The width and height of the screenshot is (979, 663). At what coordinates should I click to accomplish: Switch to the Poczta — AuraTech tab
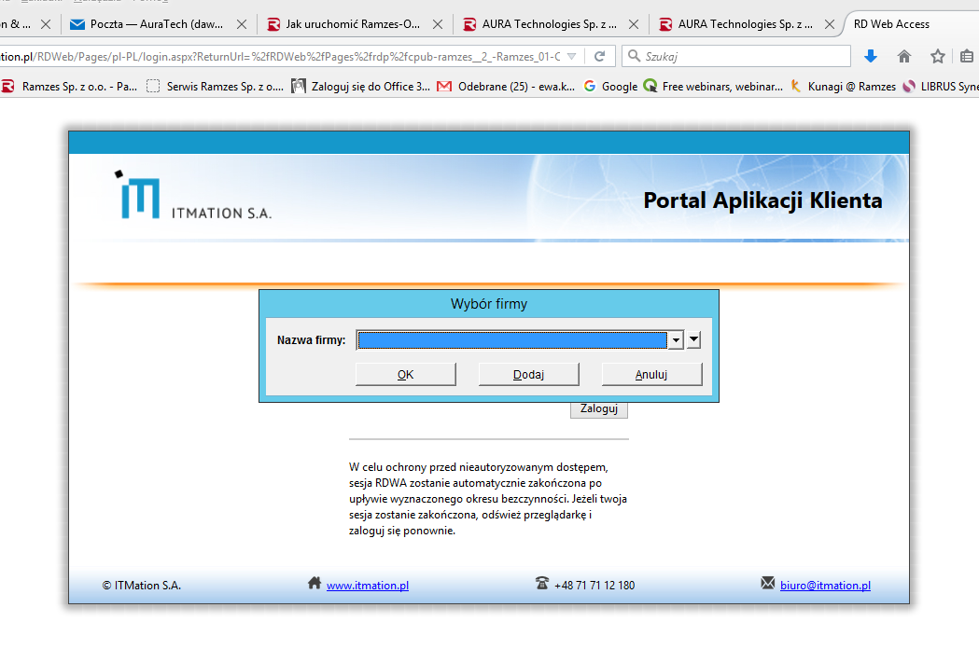click(156, 24)
